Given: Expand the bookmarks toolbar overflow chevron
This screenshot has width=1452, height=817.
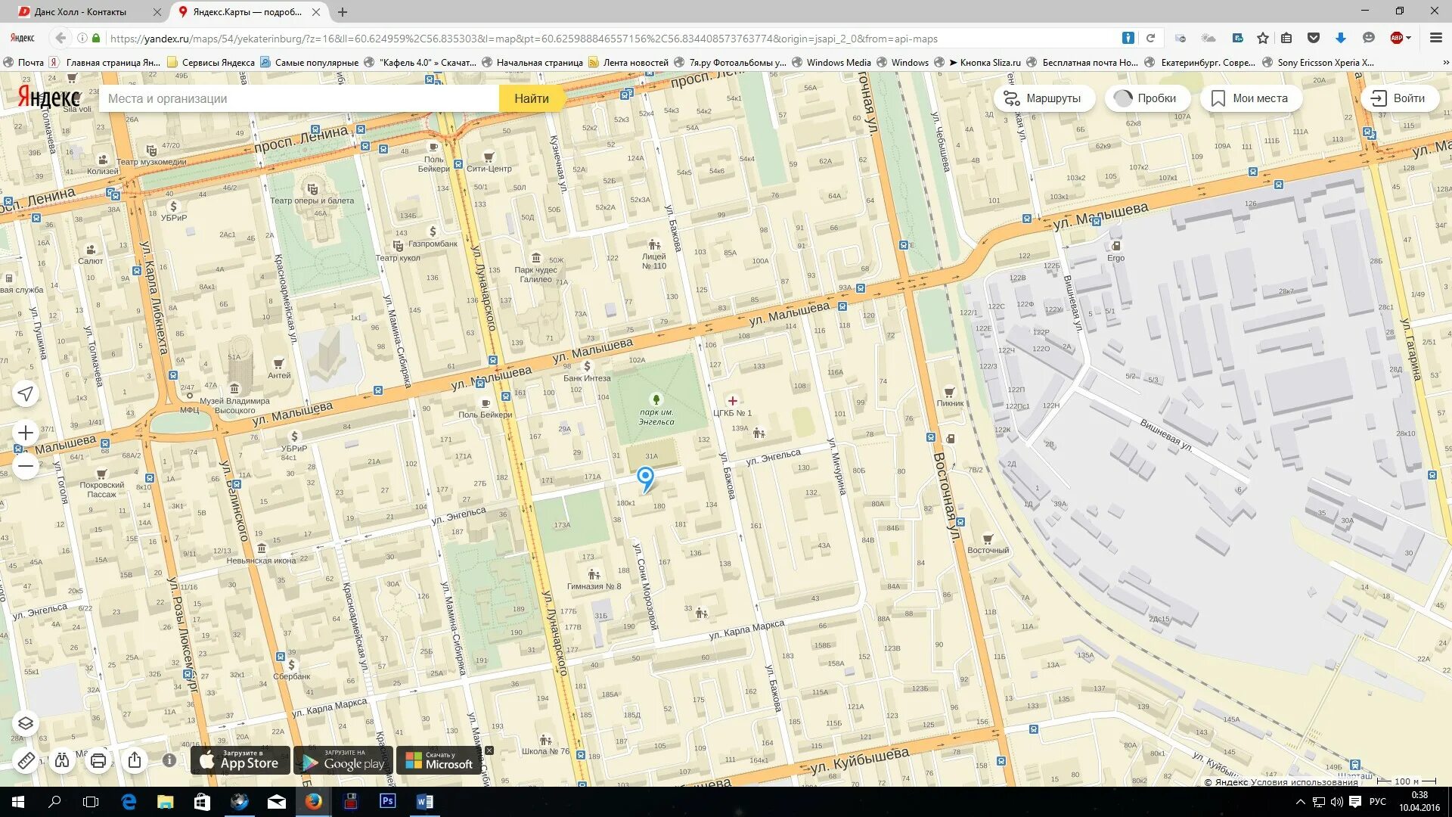Looking at the screenshot, I should click(x=1444, y=63).
